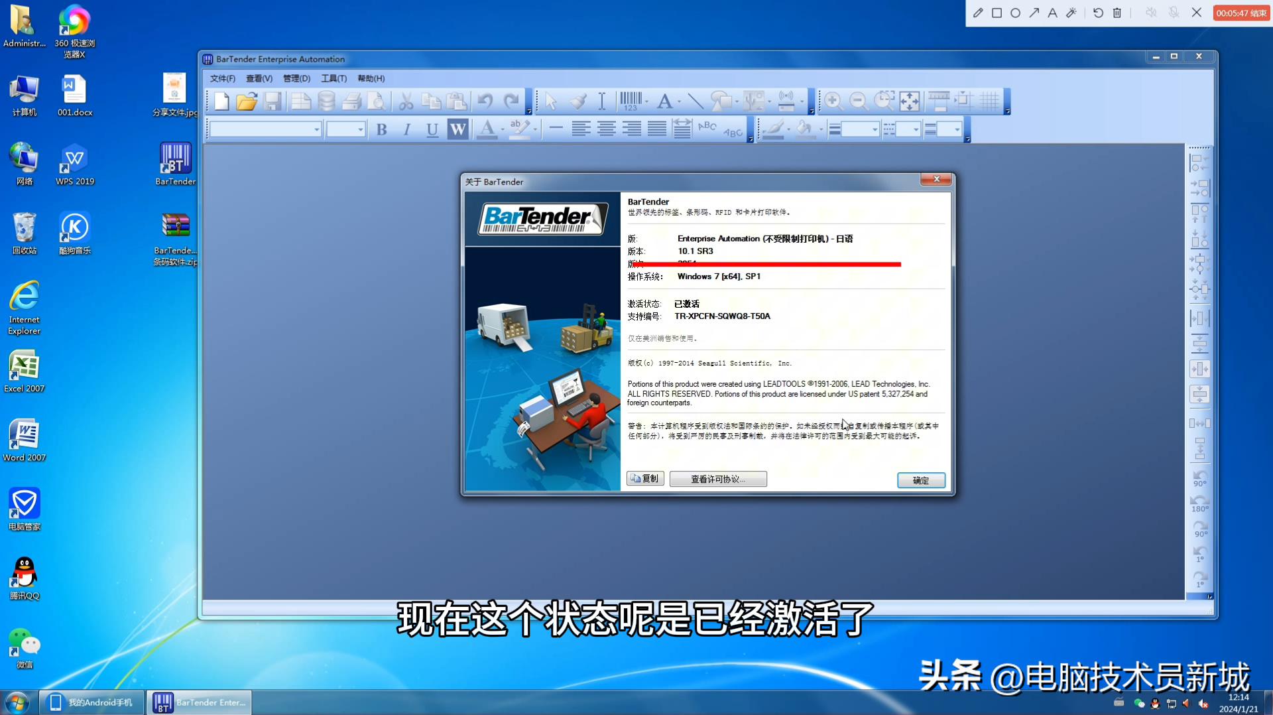The width and height of the screenshot is (1273, 715).
Task: Click the line color pen icon
Action: pos(773,129)
